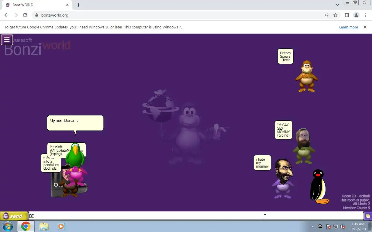
Task: Open the Chrome profile menu
Action: tap(356, 15)
